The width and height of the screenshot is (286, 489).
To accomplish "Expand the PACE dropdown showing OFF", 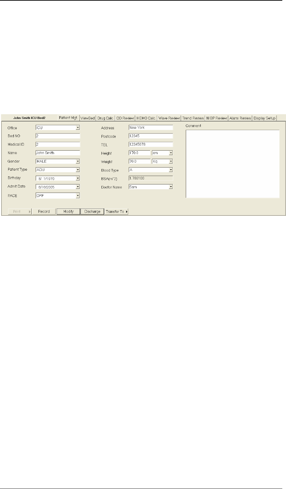I will click(78, 195).
